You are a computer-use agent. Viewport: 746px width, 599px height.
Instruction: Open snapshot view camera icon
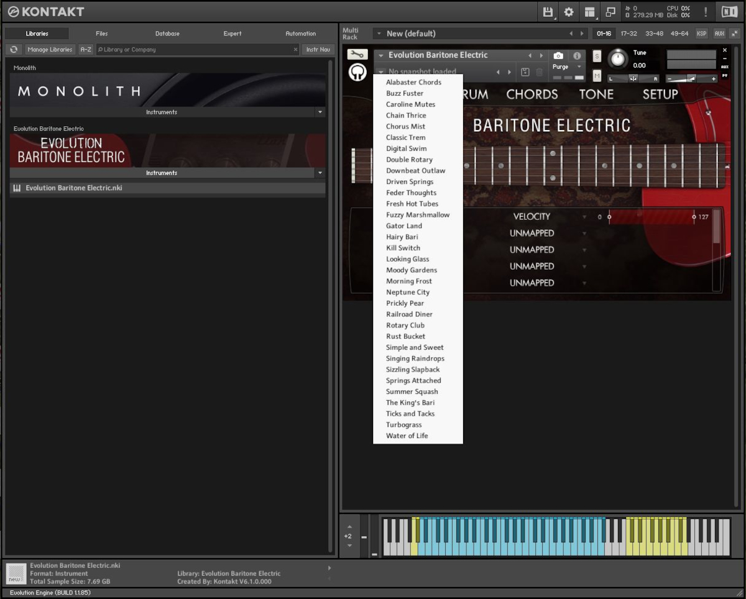point(558,55)
